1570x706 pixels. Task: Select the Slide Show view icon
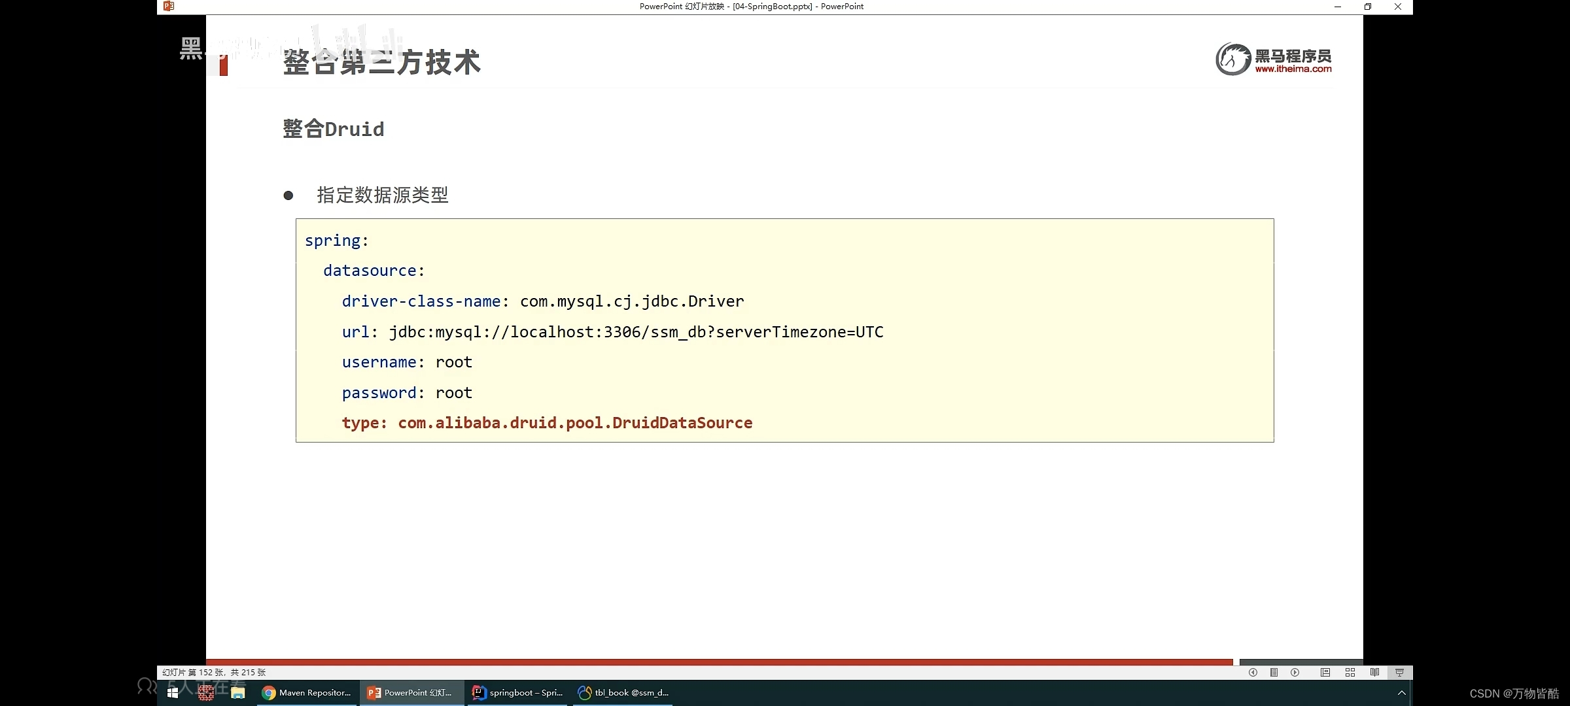1399,672
